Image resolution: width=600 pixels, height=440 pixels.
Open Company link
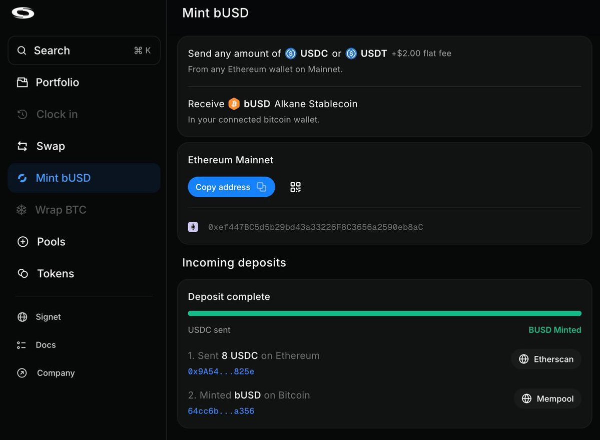tap(56, 372)
